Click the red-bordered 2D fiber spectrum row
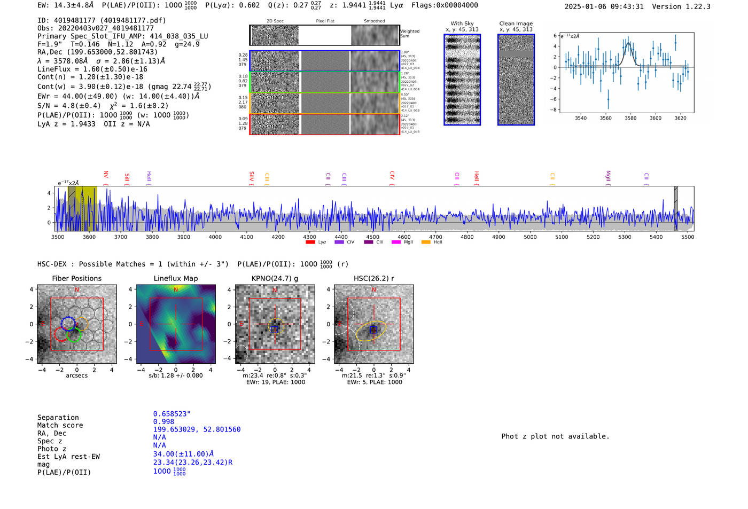This screenshot has height=509, width=748. 324,124
